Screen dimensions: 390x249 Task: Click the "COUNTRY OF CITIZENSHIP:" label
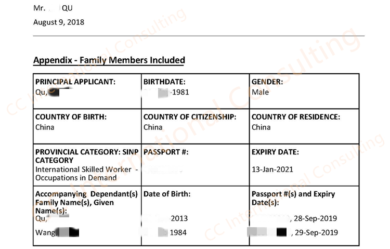(x=190, y=117)
